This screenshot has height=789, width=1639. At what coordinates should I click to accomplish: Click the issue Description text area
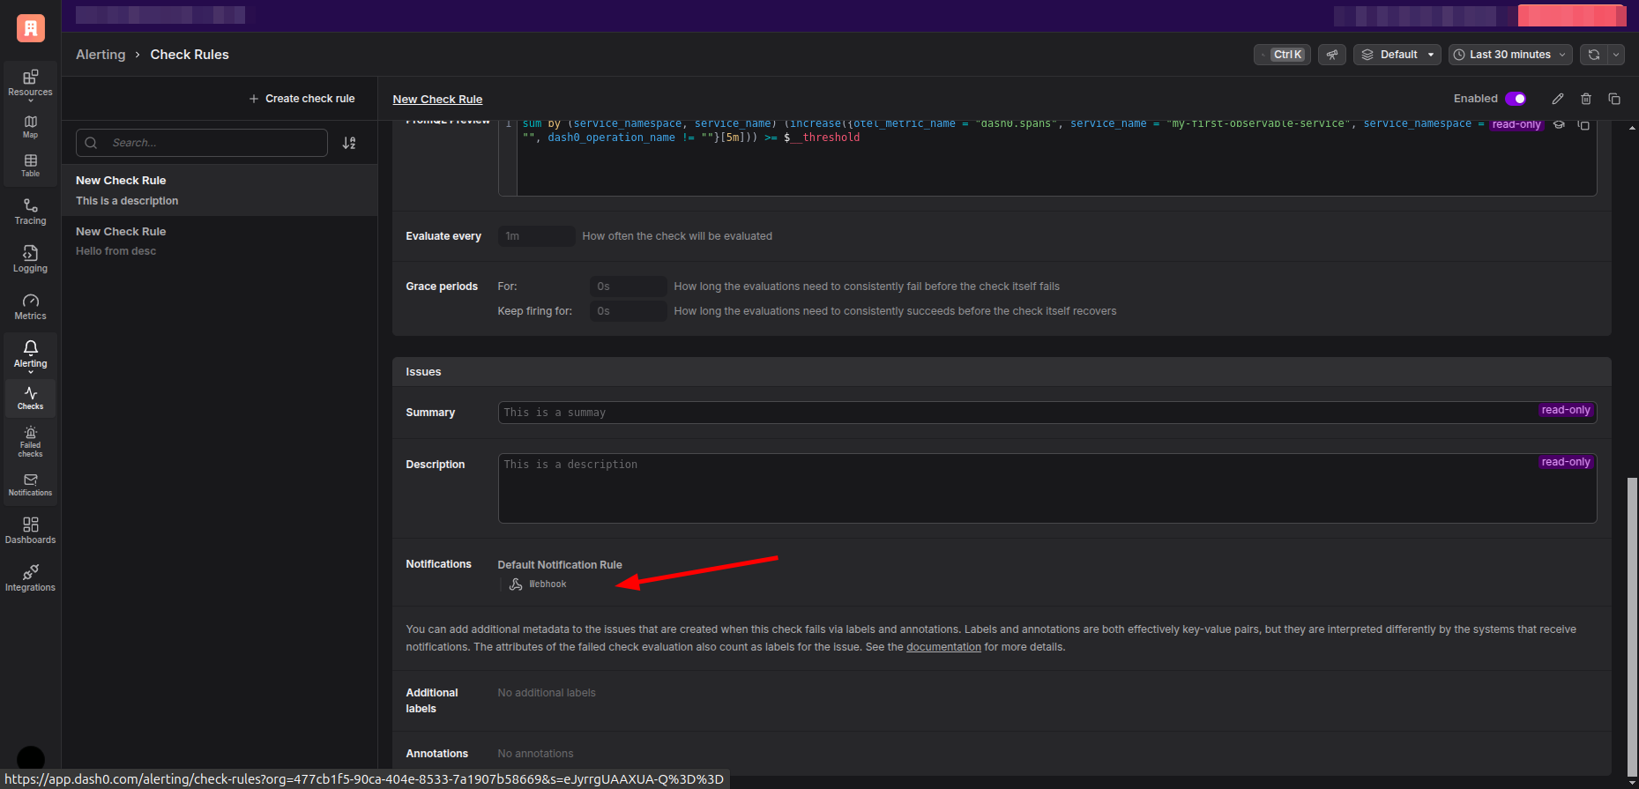[1047, 488]
